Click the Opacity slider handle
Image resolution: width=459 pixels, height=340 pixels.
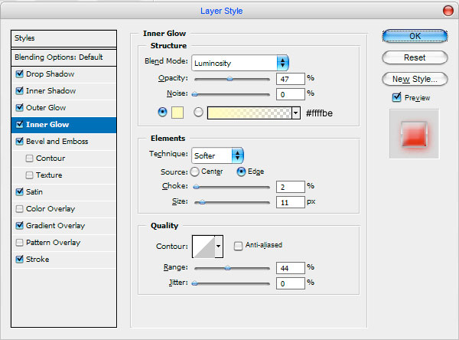click(x=230, y=79)
